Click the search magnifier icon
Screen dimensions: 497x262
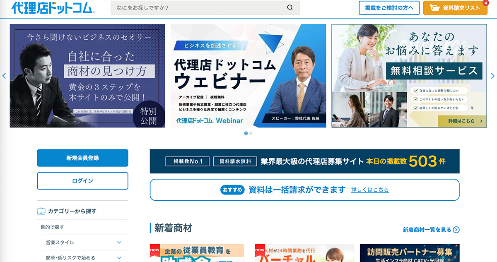[x=290, y=7]
